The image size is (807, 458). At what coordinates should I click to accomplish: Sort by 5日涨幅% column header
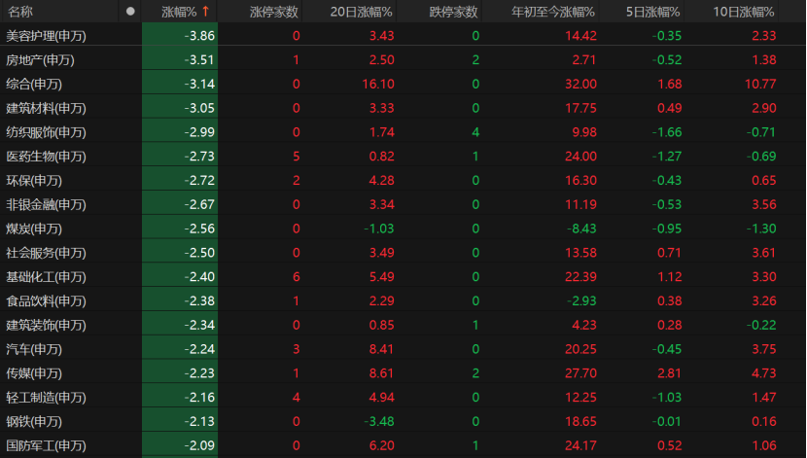click(x=652, y=12)
